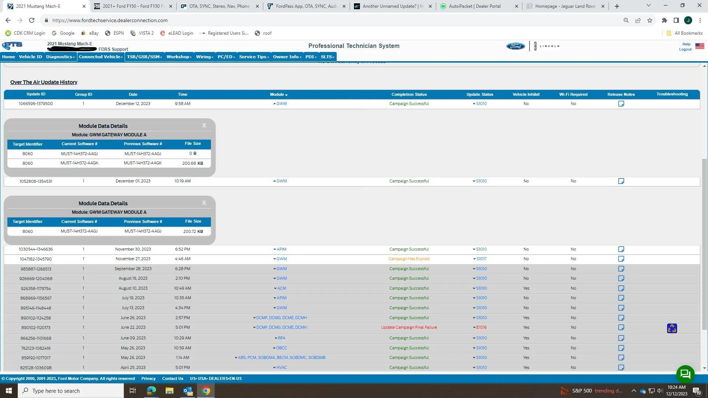The height and width of the screenshot is (398, 708).
Task: Open release notes for update 985887-1266513
Action: tap(621, 269)
